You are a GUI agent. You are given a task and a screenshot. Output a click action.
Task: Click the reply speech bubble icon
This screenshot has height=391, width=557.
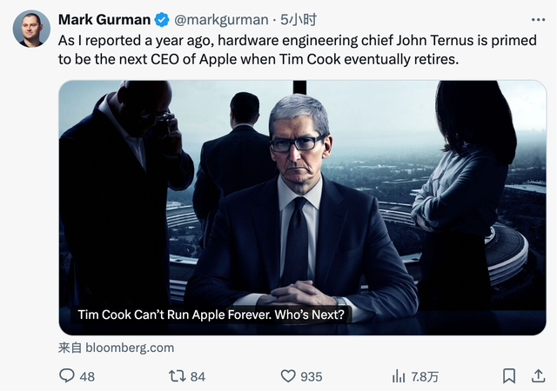click(67, 376)
